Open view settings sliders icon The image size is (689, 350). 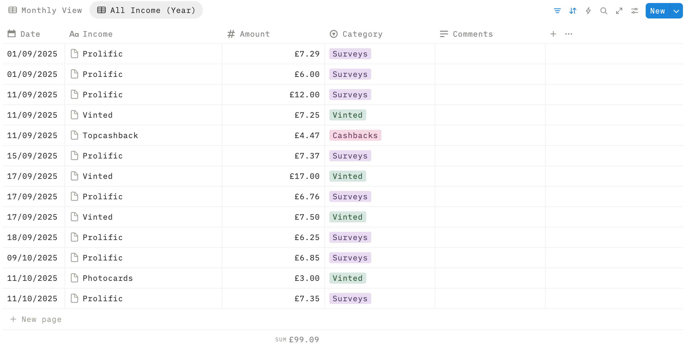[x=634, y=11]
